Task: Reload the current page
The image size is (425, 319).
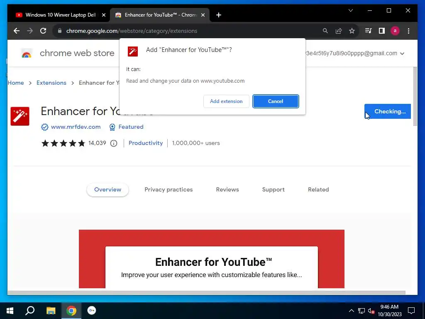Action: pyautogui.click(x=43, y=31)
